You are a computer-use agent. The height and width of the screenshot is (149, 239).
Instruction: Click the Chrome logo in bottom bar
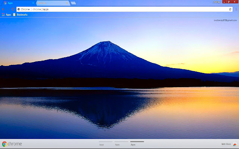12,144
